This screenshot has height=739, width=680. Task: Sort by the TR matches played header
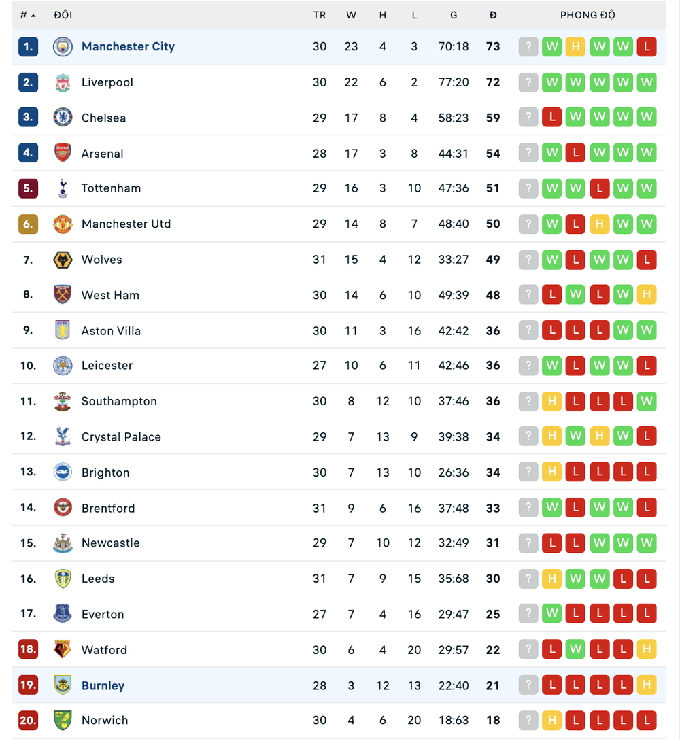(x=320, y=15)
